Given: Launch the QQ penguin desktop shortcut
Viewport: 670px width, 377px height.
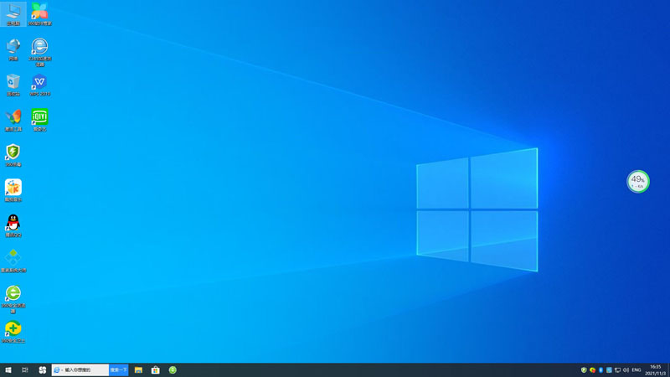Looking at the screenshot, I should point(13,223).
